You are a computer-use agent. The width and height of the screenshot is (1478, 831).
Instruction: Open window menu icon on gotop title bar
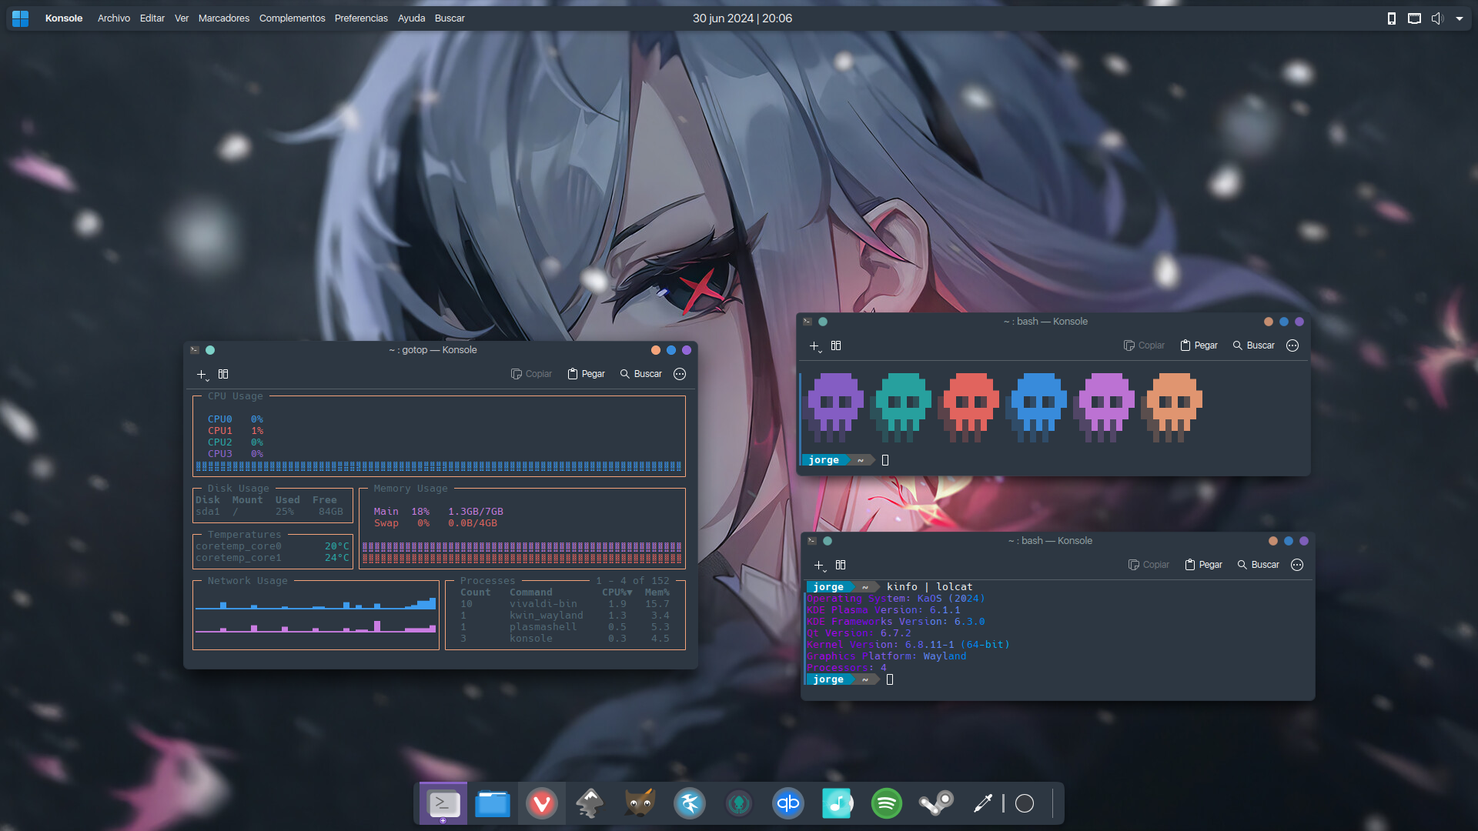coord(195,350)
